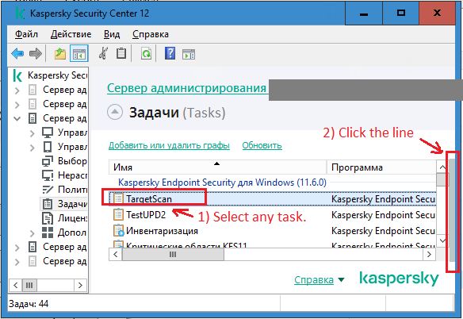Click the Программа column header
This screenshot has width=463, height=319.
tap(381, 167)
